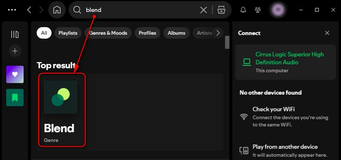Create a playlist with plus button
Viewport: 341px width, 160px height.
(15, 51)
